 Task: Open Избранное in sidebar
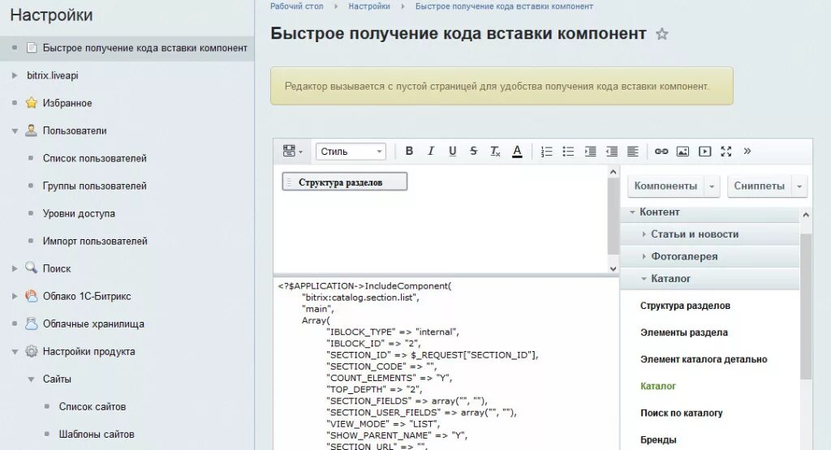67,103
